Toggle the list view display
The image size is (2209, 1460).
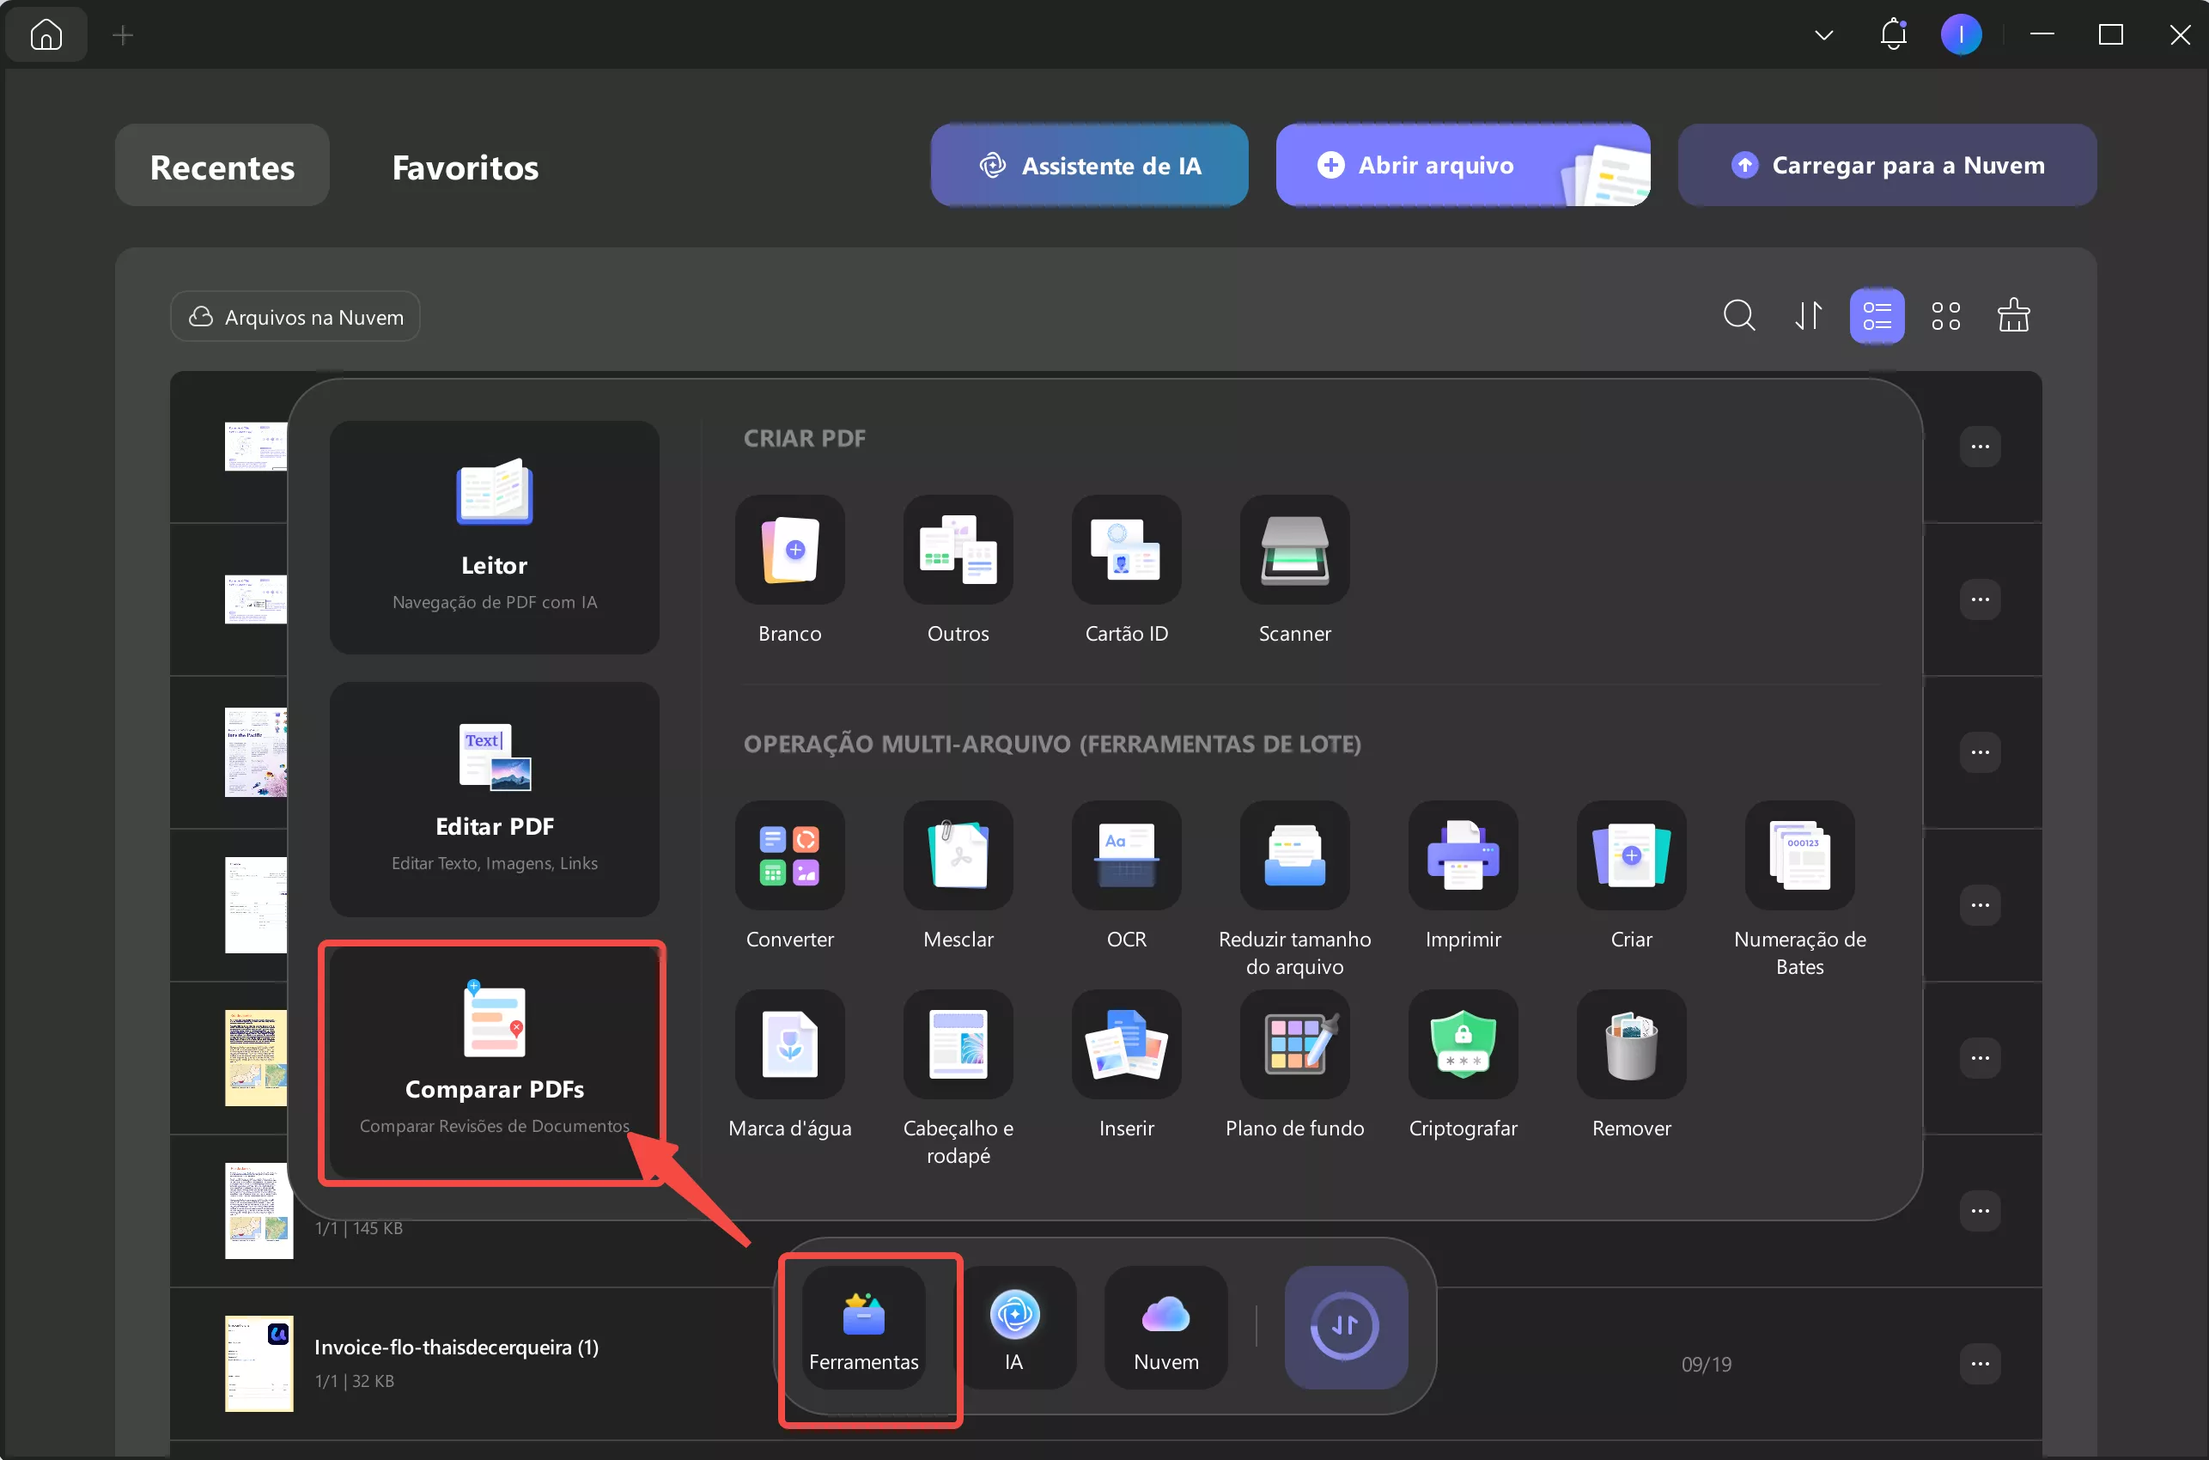pos(1877,316)
